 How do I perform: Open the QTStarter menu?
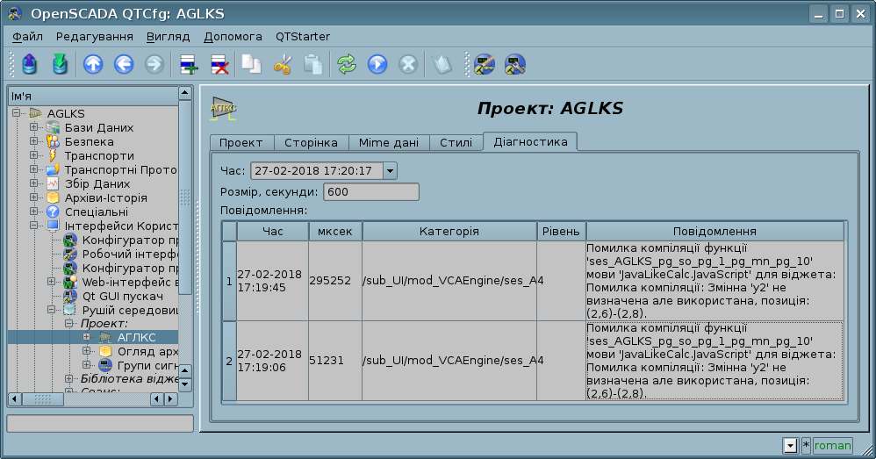[x=303, y=36]
